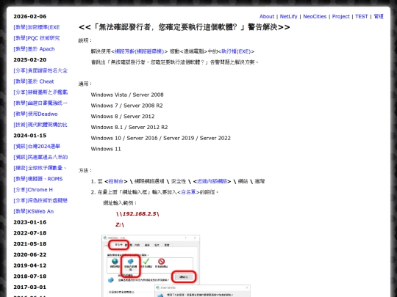
Task: Open the [教學]模擬器、ROMS article link
Action: [x=38, y=179]
